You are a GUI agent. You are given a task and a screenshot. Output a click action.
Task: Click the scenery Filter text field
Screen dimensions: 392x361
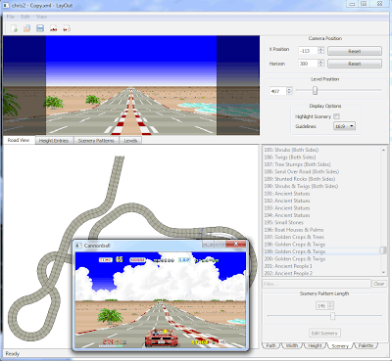[x=317, y=284]
